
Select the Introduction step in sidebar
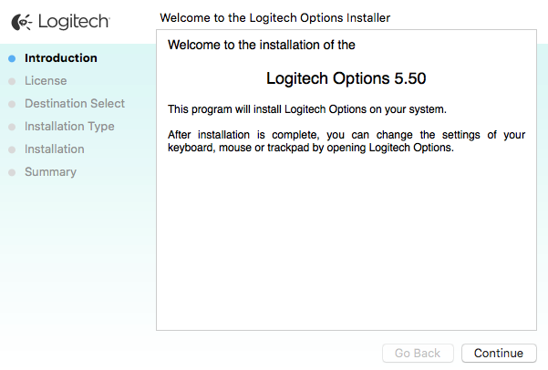pos(61,58)
